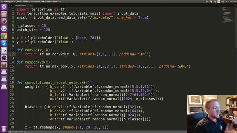Click tf.reshape on line 30

pos(44,127)
